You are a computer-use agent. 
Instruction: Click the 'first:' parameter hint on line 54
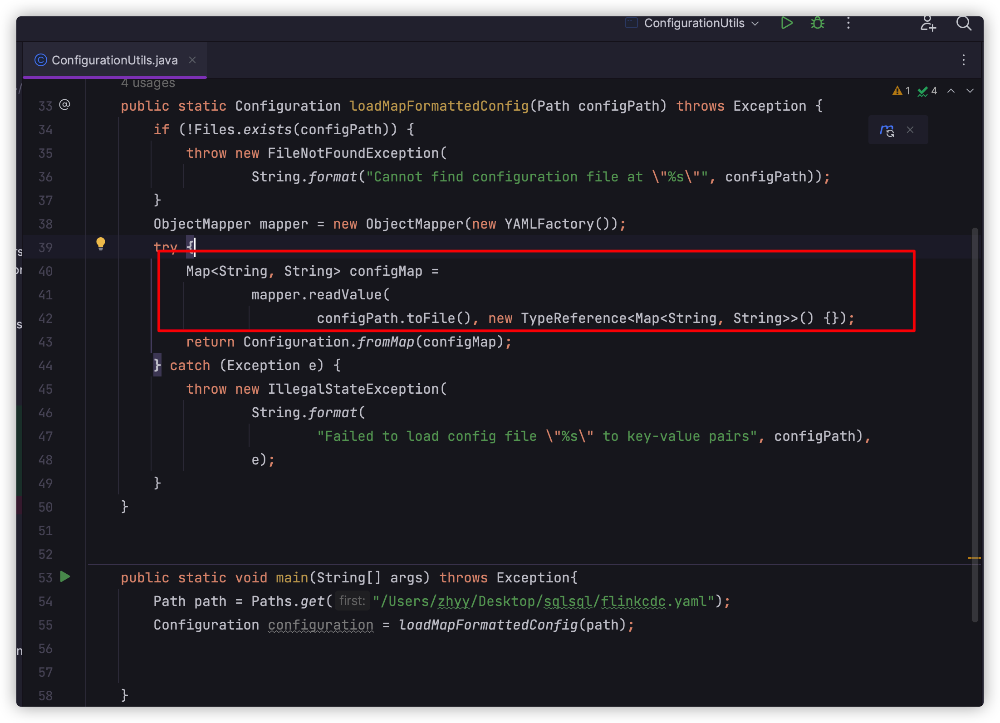(x=352, y=601)
